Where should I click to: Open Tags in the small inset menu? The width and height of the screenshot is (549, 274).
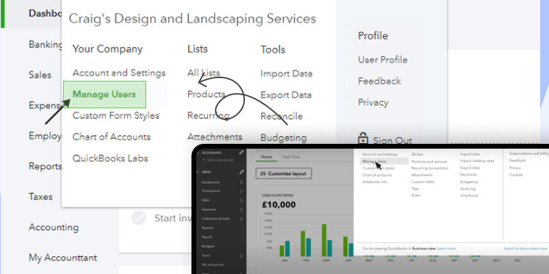coord(415,189)
